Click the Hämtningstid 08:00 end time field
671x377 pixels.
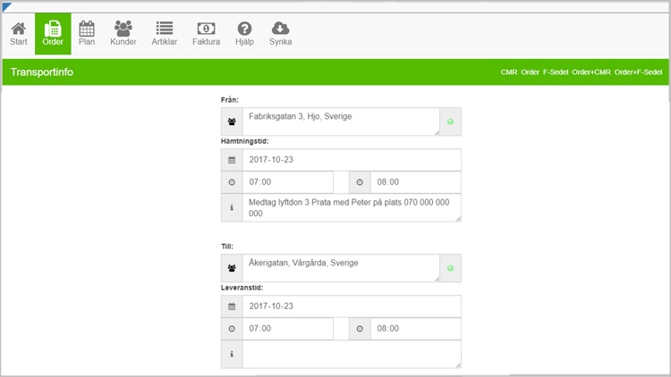tap(415, 182)
